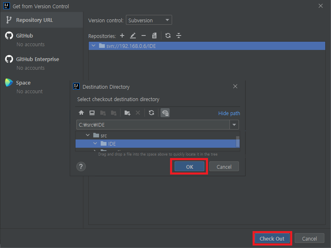The height and width of the screenshot is (248, 331).
Task: Select the Repository URL tab
Action: [x=42, y=20]
